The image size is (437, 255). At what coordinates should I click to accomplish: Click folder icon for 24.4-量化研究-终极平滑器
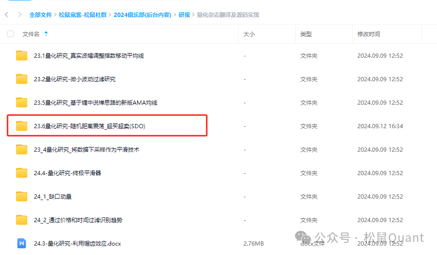[x=22, y=173]
